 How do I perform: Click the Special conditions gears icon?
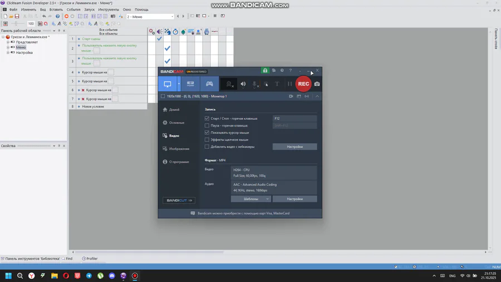(152, 32)
